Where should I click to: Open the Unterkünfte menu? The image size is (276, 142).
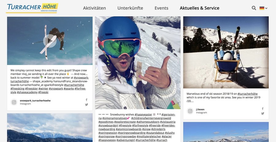pos(130,8)
